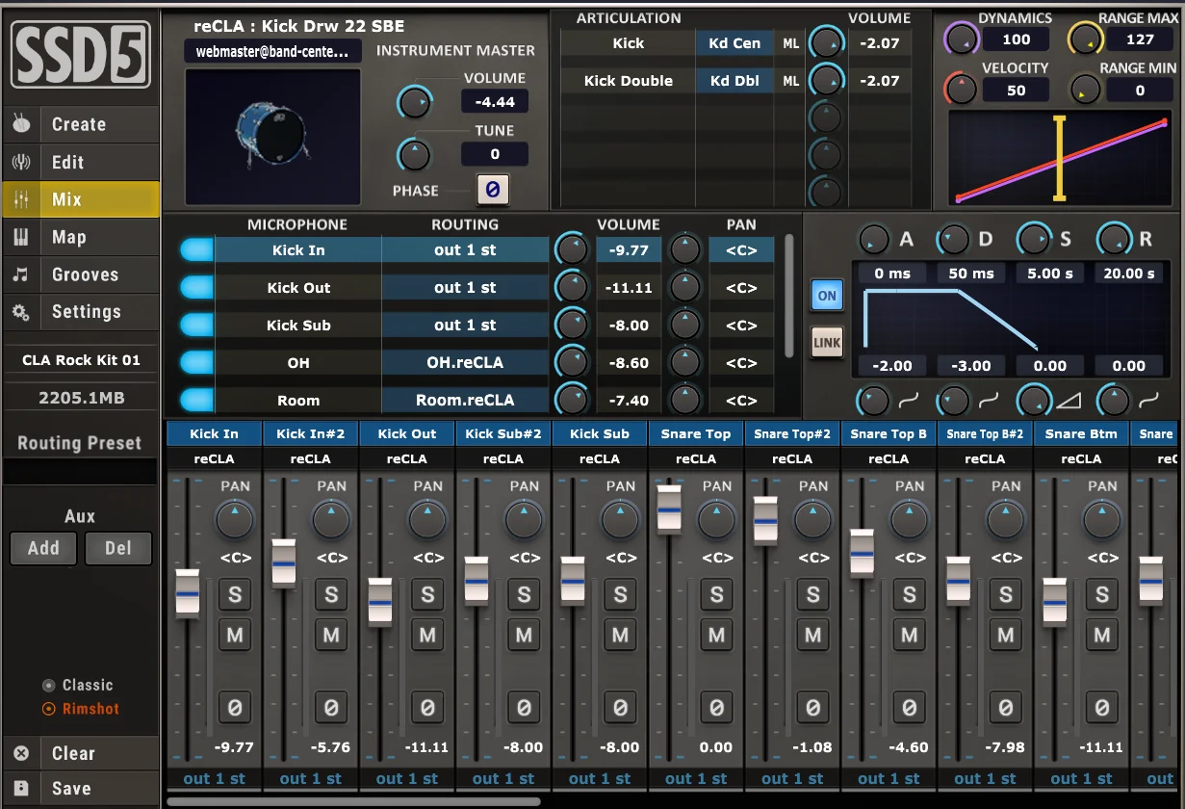Turn off the envelope ON button
The height and width of the screenshot is (809, 1185).
point(827,296)
